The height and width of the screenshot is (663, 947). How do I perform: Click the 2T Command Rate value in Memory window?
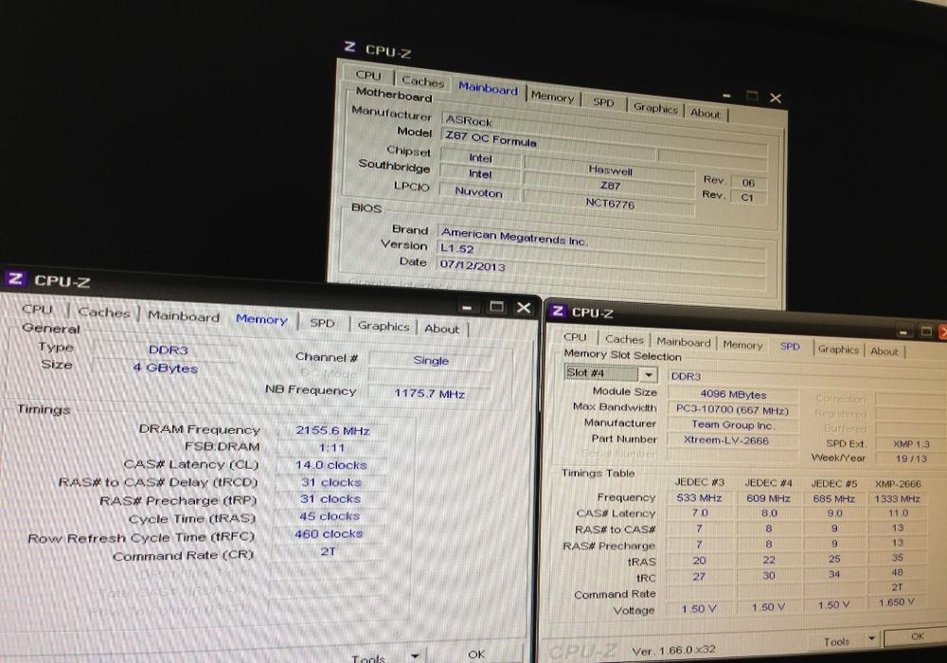pos(328,551)
